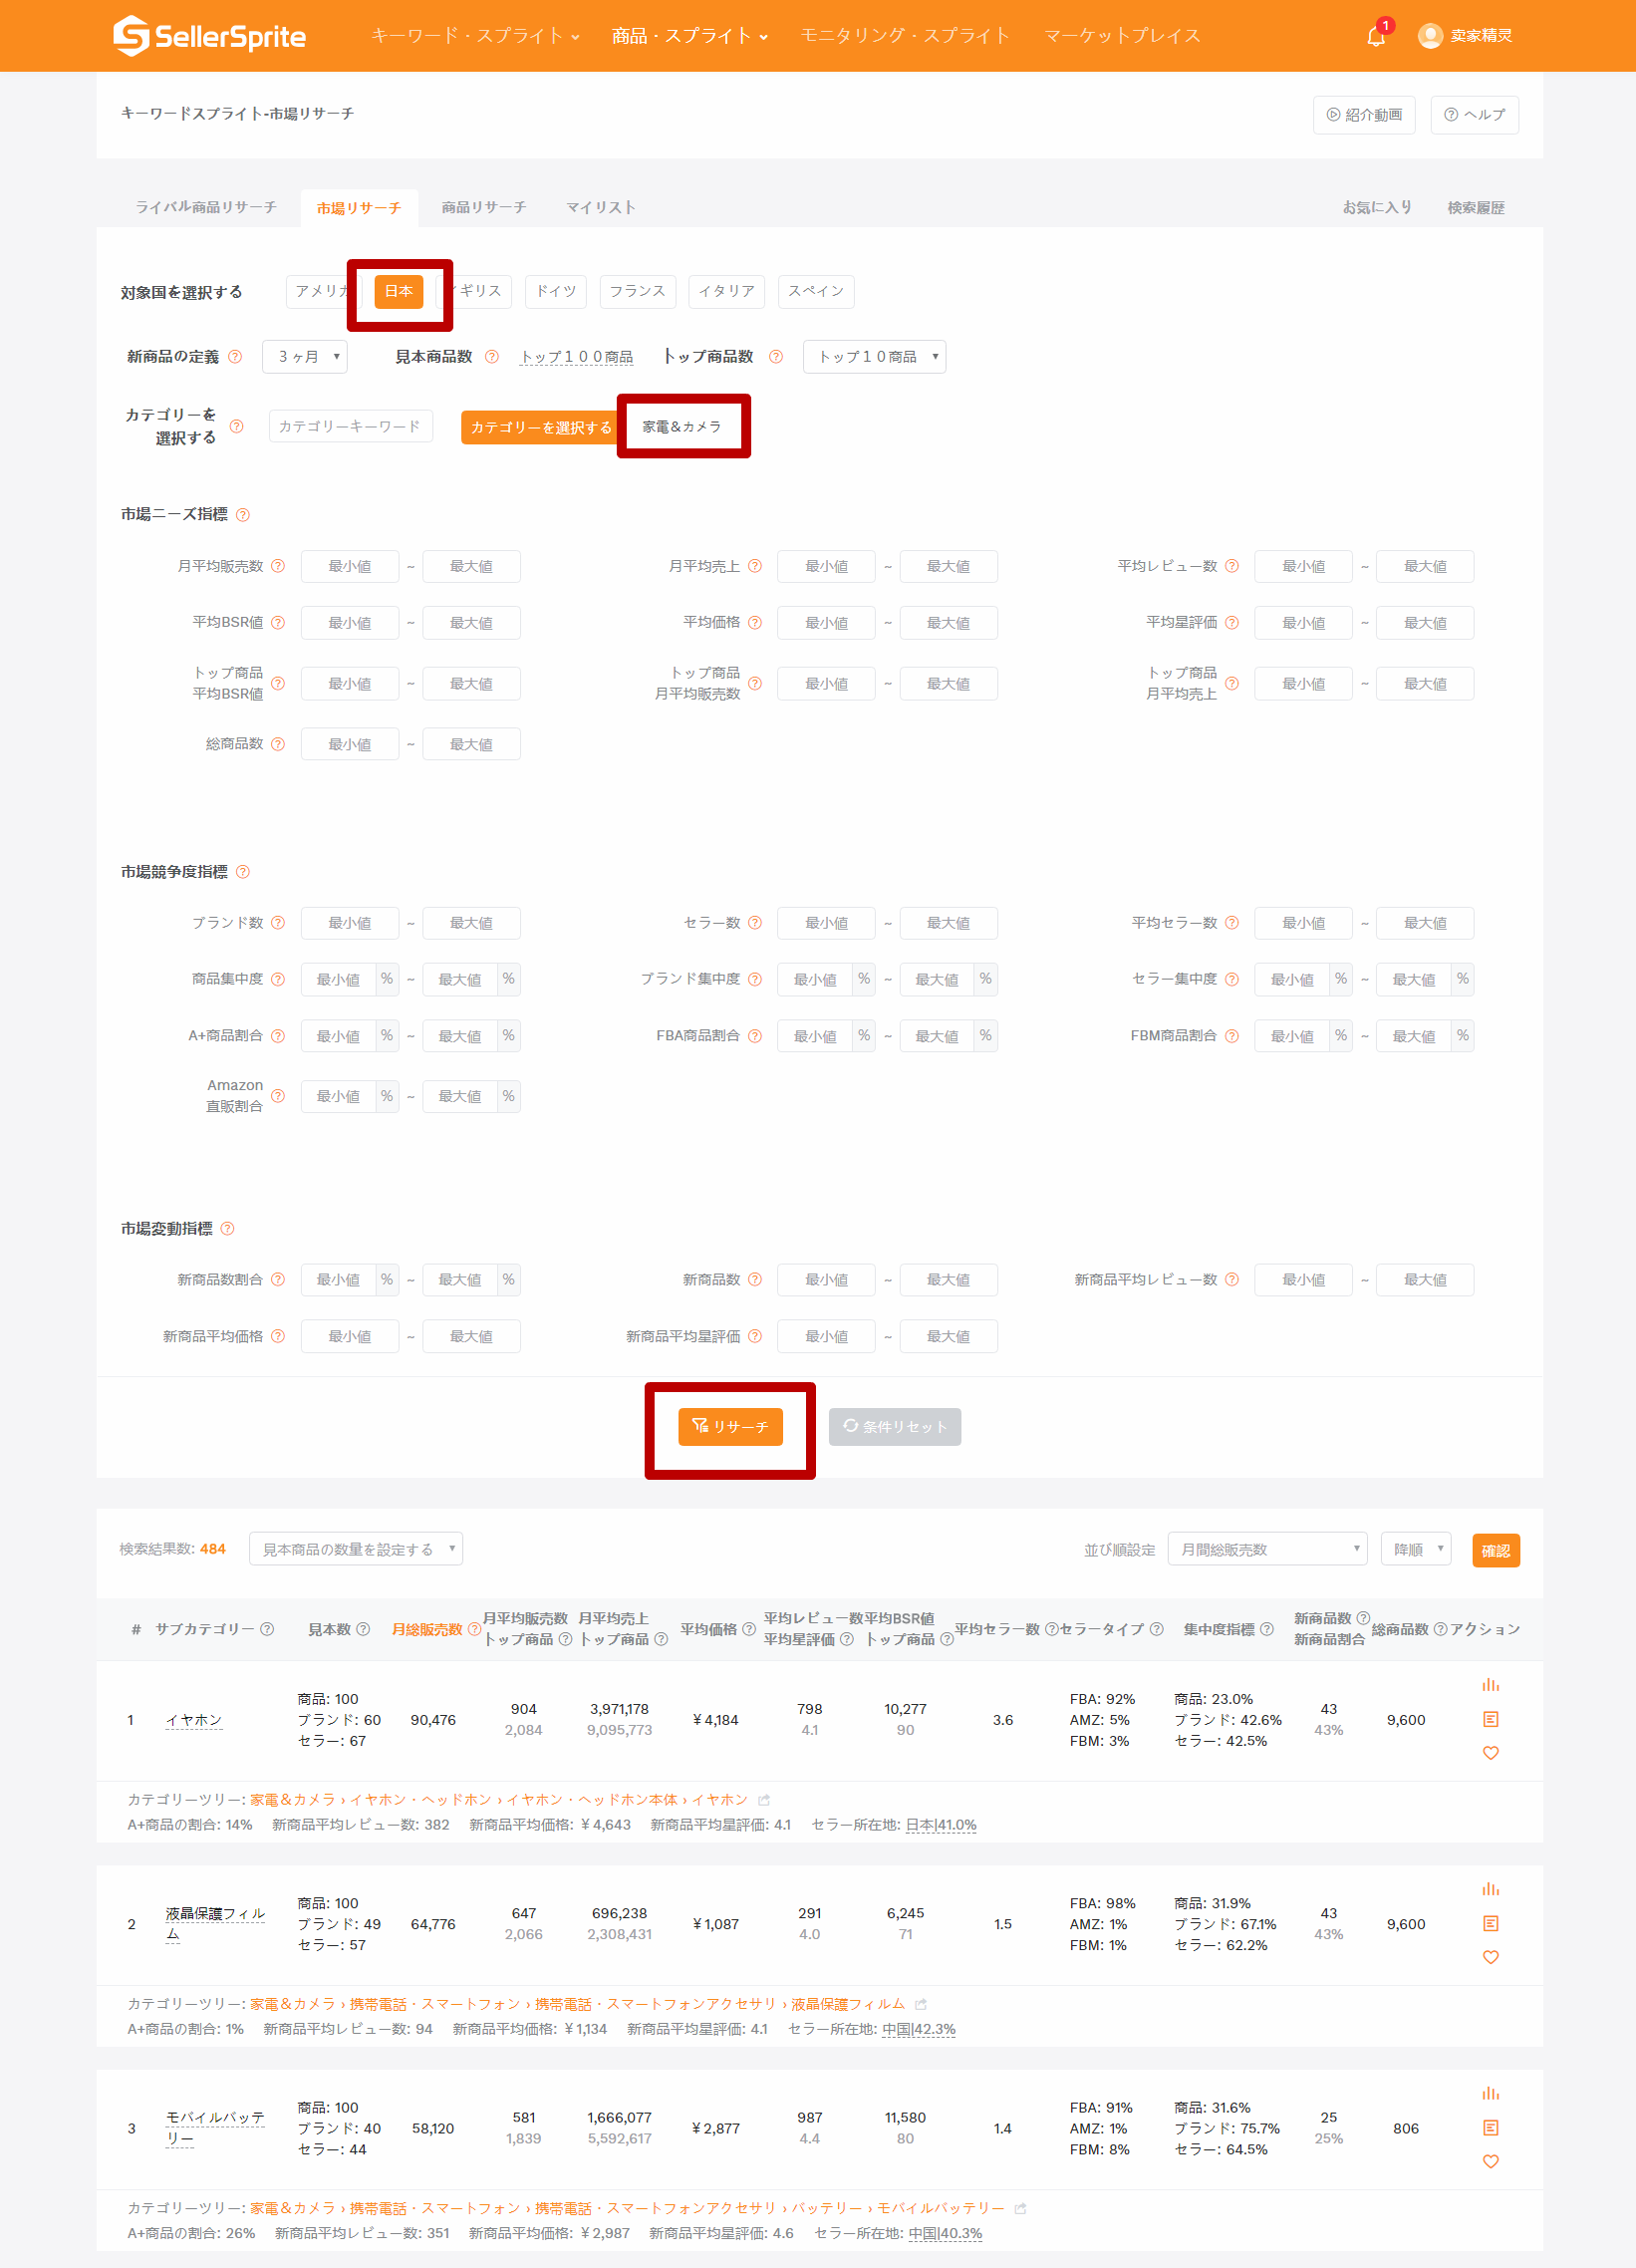Open the トップ10商品 dropdown
Screen dimensions: 1636x2268
pyautogui.click(x=874, y=357)
